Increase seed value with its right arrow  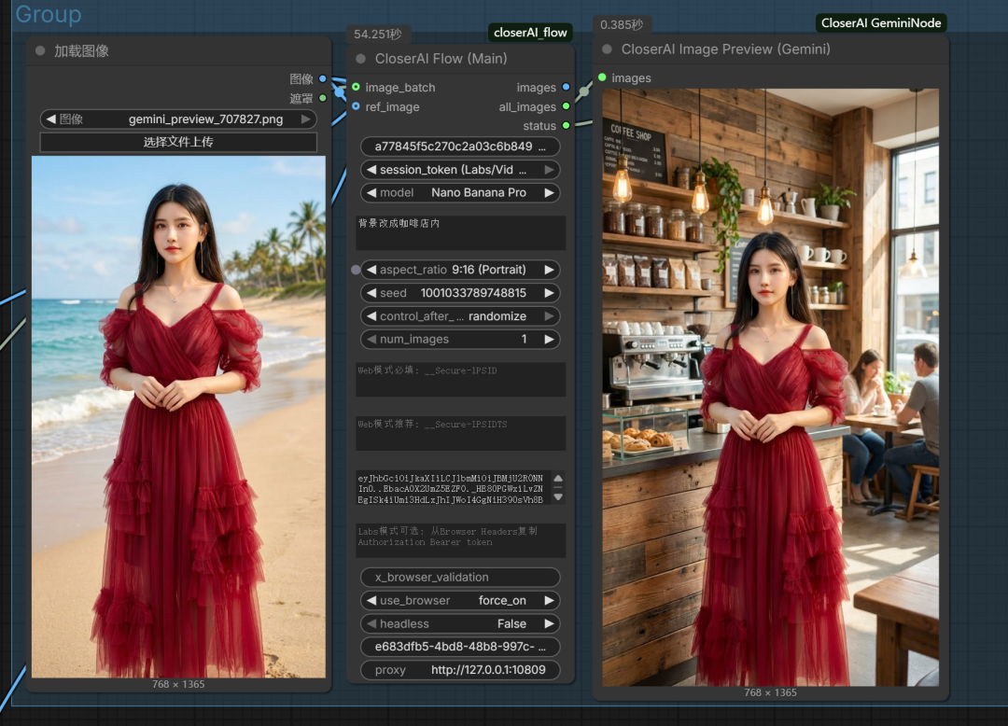(x=550, y=293)
